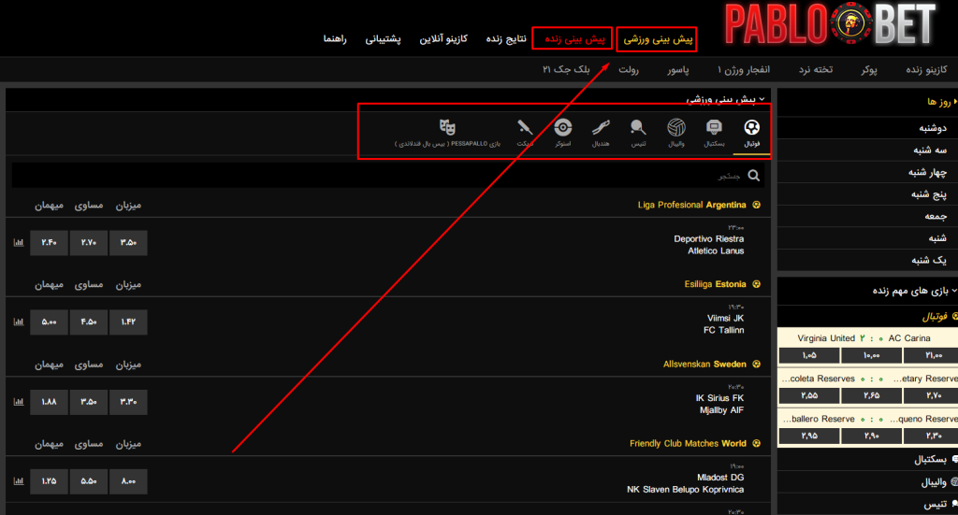The width and height of the screenshot is (958, 515).
Task: Select پنج شنبه in days list
Action: [867, 194]
